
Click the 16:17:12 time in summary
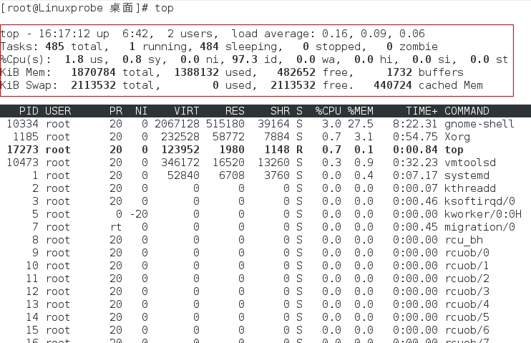click(x=64, y=34)
